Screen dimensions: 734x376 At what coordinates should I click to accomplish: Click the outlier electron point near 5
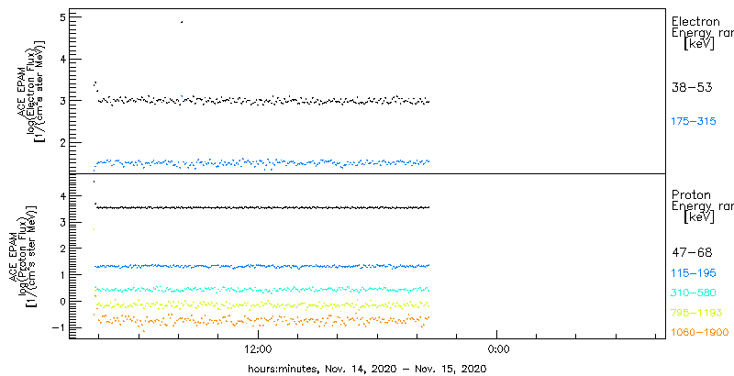coord(182,22)
